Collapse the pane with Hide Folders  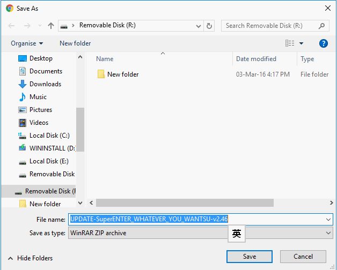[30, 258]
